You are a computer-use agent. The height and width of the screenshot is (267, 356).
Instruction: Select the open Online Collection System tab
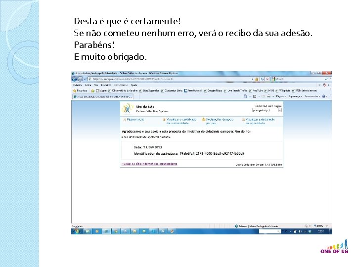click(103, 97)
